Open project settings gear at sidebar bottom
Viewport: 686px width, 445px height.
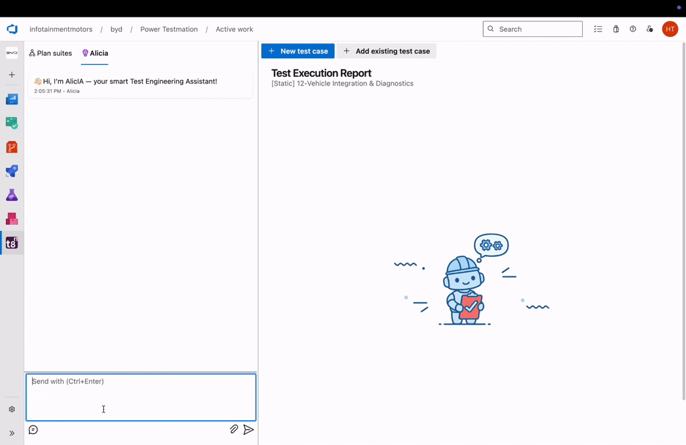click(x=11, y=409)
